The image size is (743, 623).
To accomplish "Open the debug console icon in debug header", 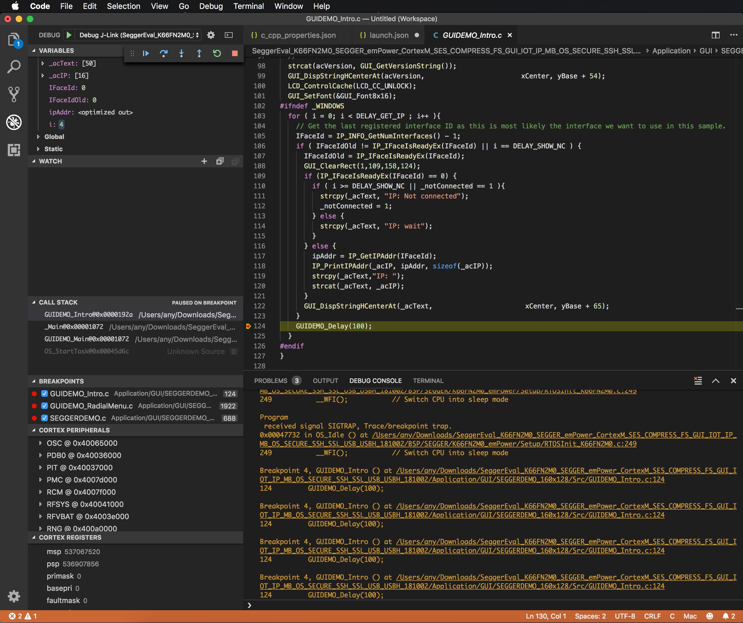I will point(229,35).
